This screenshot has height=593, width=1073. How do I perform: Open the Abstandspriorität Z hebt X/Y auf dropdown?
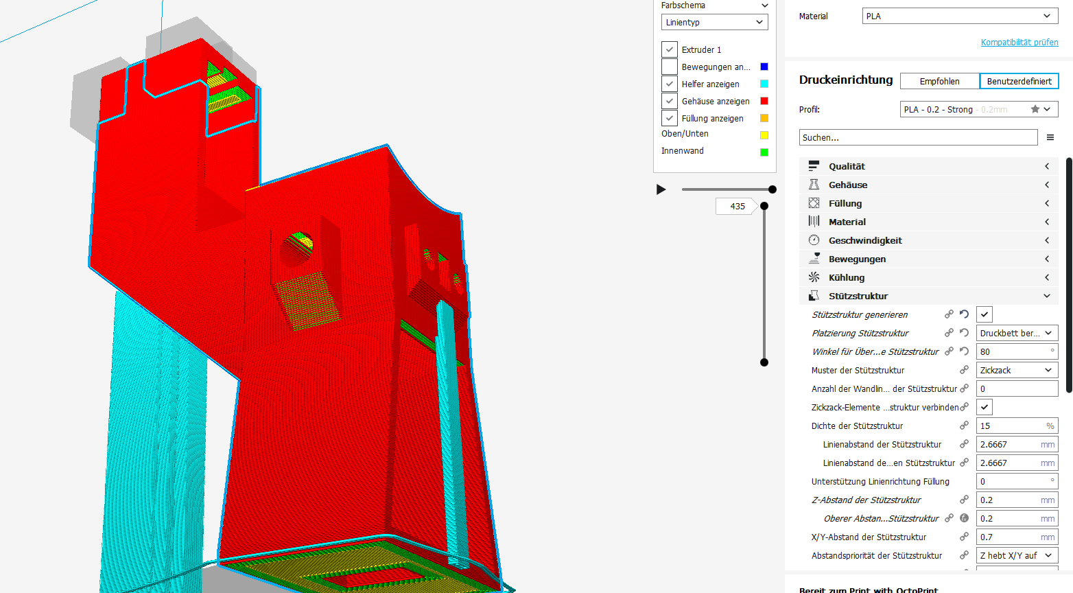[1017, 555]
